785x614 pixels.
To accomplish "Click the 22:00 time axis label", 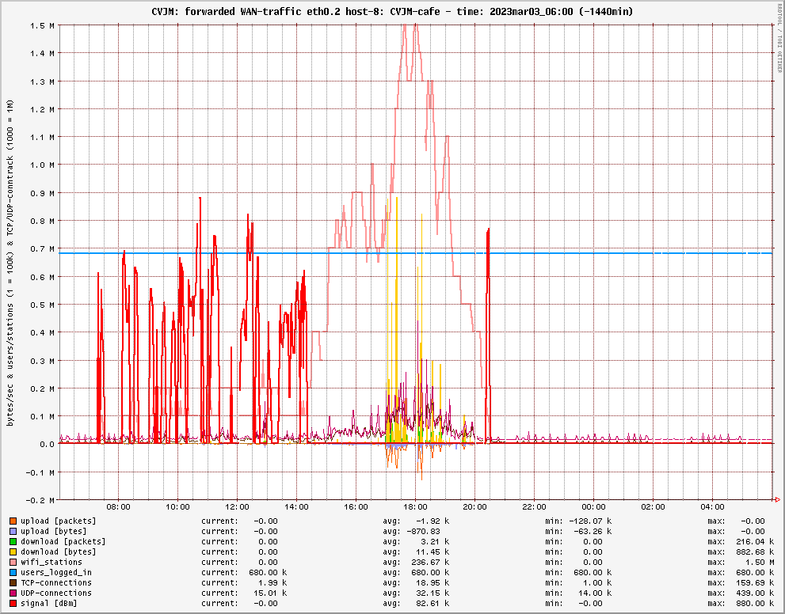I will point(534,507).
